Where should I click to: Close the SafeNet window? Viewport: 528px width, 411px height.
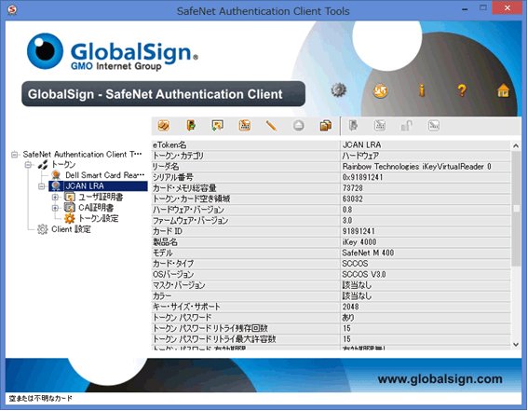coord(508,7)
